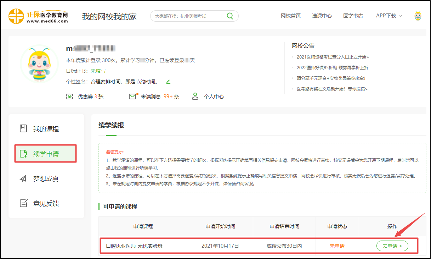The image size is (431, 259).
Task: Click the 正保医学教育网 logo
Action: pos(37,16)
